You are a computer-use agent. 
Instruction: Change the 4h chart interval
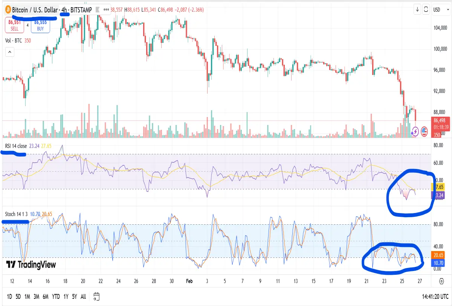65,9
